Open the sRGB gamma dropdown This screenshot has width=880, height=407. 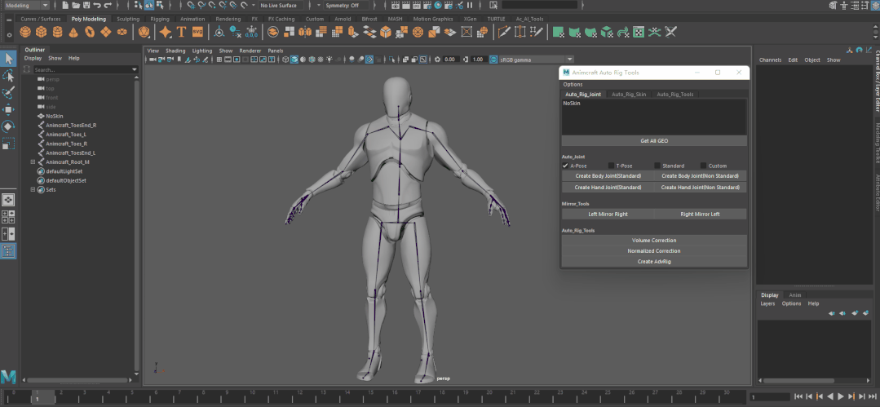click(536, 59)
